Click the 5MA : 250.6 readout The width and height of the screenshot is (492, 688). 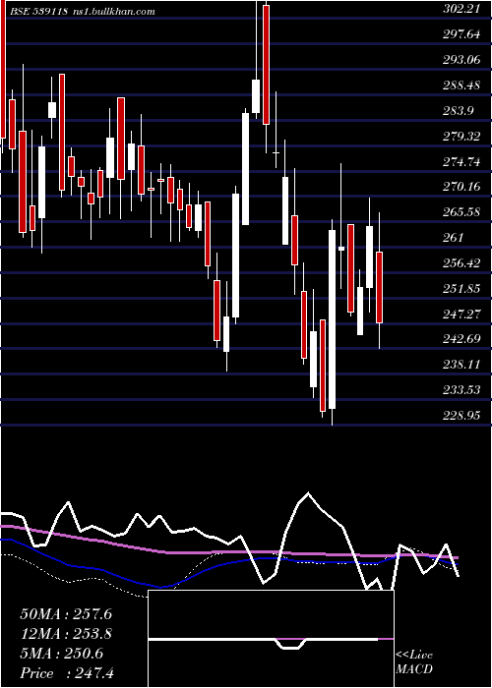[62, 654]
